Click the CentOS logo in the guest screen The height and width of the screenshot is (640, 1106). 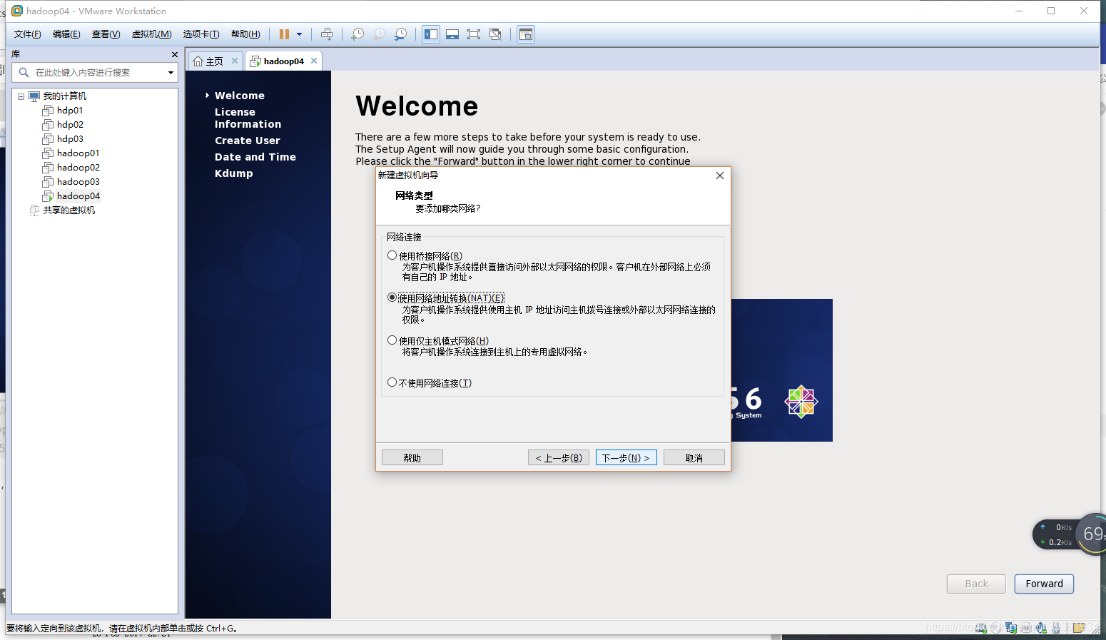pyautogui.click(x=801, y=402)
